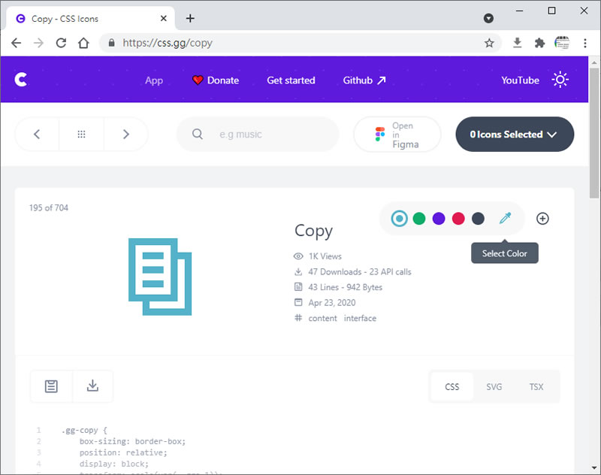Click 'Apr 23, 2020' date text
The width and height of the screenshot is (601, 475).
(332, 302)
